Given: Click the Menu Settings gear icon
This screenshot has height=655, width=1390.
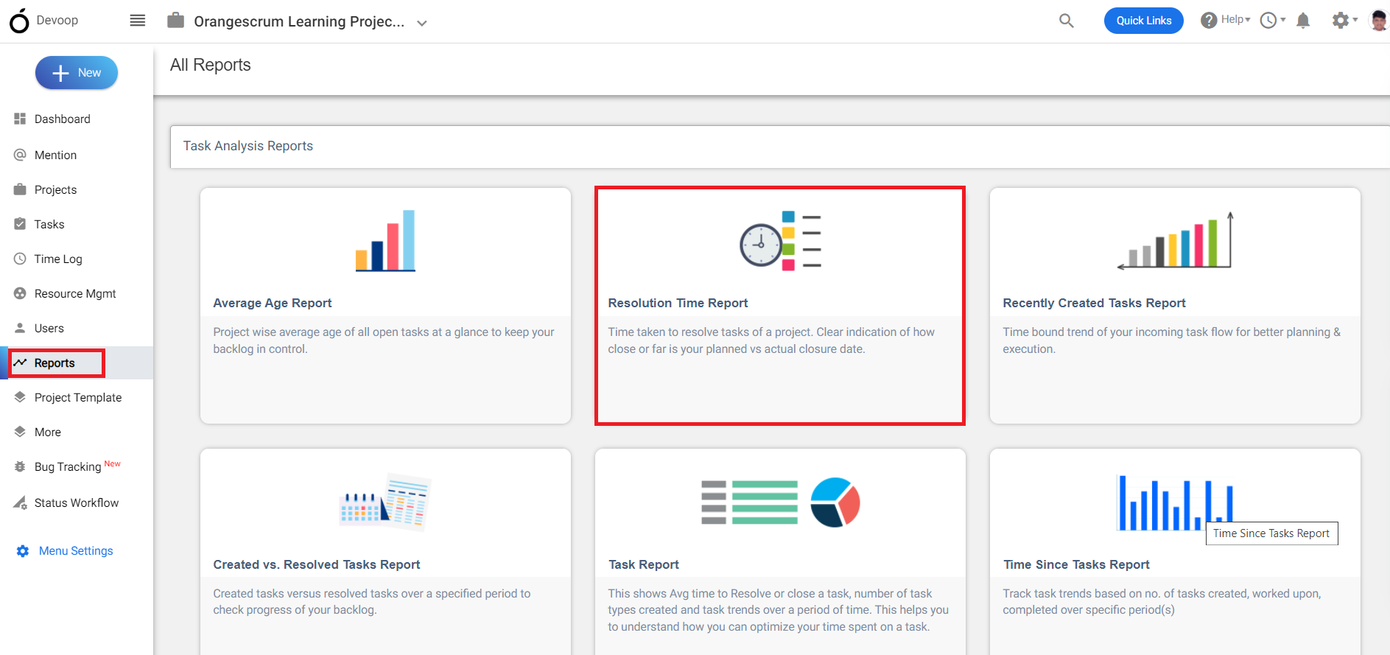Looking at the screenshot, I should click(23, 551).
